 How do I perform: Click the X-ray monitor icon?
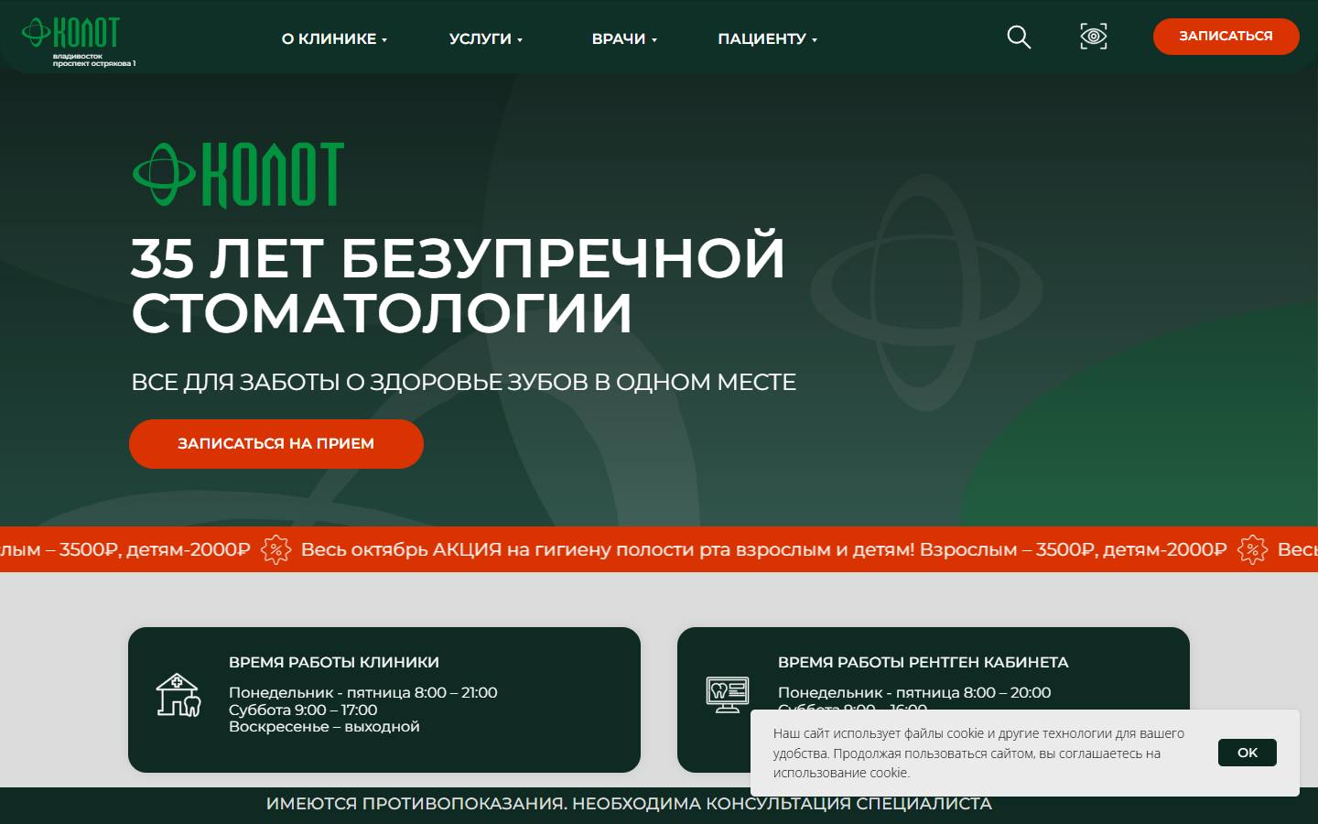coord(728,695)
